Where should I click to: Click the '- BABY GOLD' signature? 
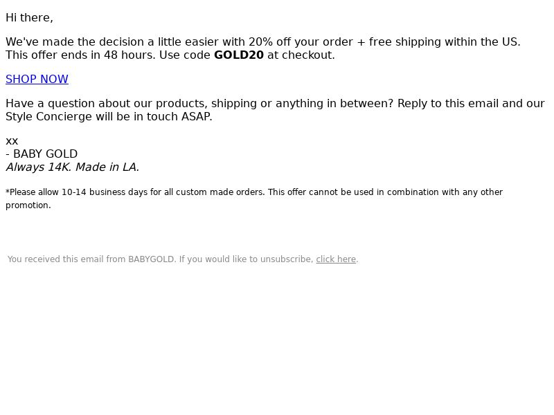tap(42, 154)
